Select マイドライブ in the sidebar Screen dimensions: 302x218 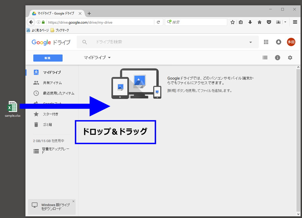(52, 72)
